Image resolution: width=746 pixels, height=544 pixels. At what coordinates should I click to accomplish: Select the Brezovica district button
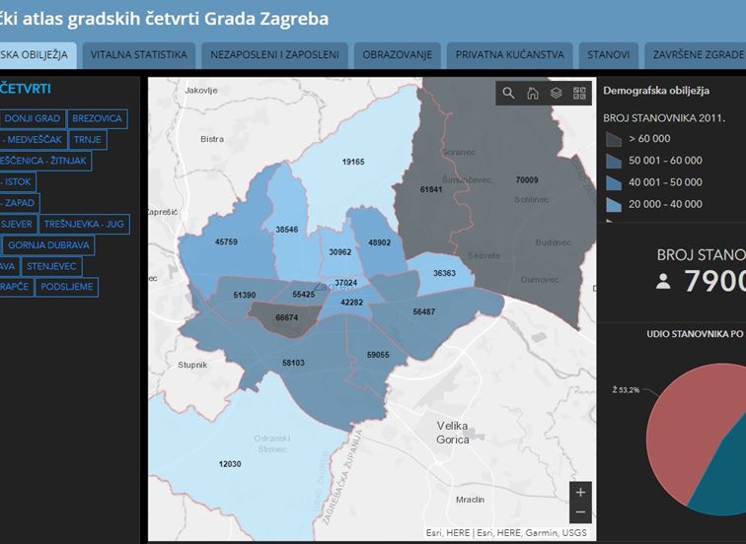tap(97, 118)
